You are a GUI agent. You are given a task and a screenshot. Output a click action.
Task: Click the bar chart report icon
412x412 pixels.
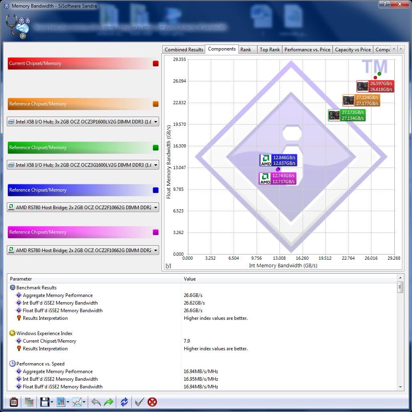click(x=61, y=402)
